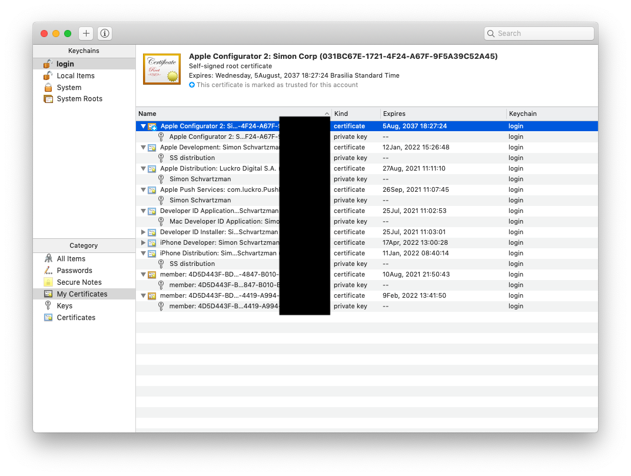Switch to the Keys category

[65, 306]
